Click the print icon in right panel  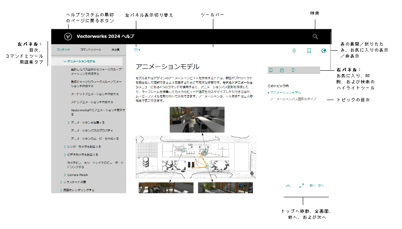pyautogui.click(x=282, y=70)
